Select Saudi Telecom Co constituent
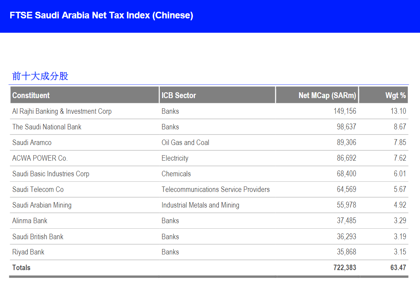Viewport: 420px width, 283px height. point(38,189)
